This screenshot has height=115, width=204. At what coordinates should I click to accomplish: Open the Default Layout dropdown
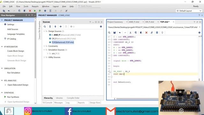pos(189,11)
